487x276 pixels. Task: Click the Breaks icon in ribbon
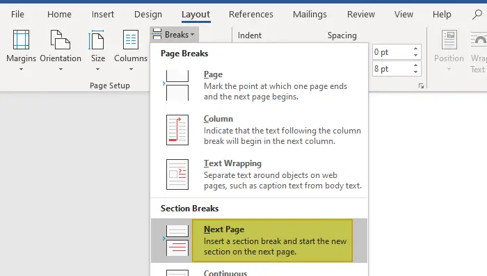pyautogui.click(x=157, y=34)
